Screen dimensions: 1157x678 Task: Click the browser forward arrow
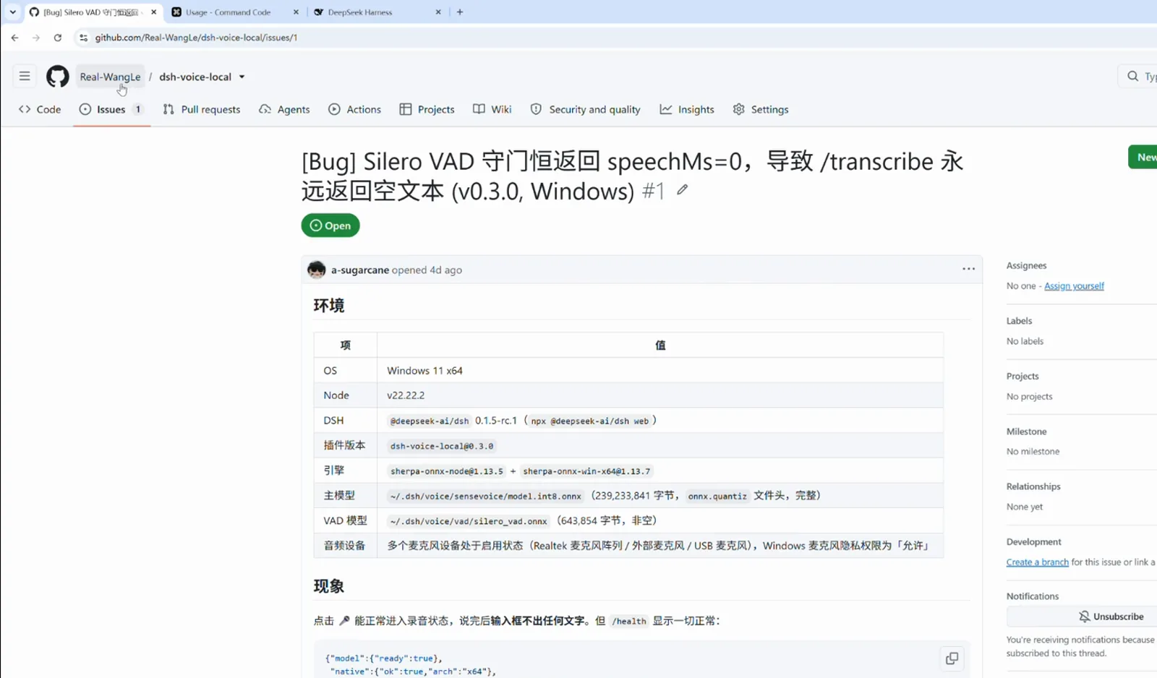point(36,38)
